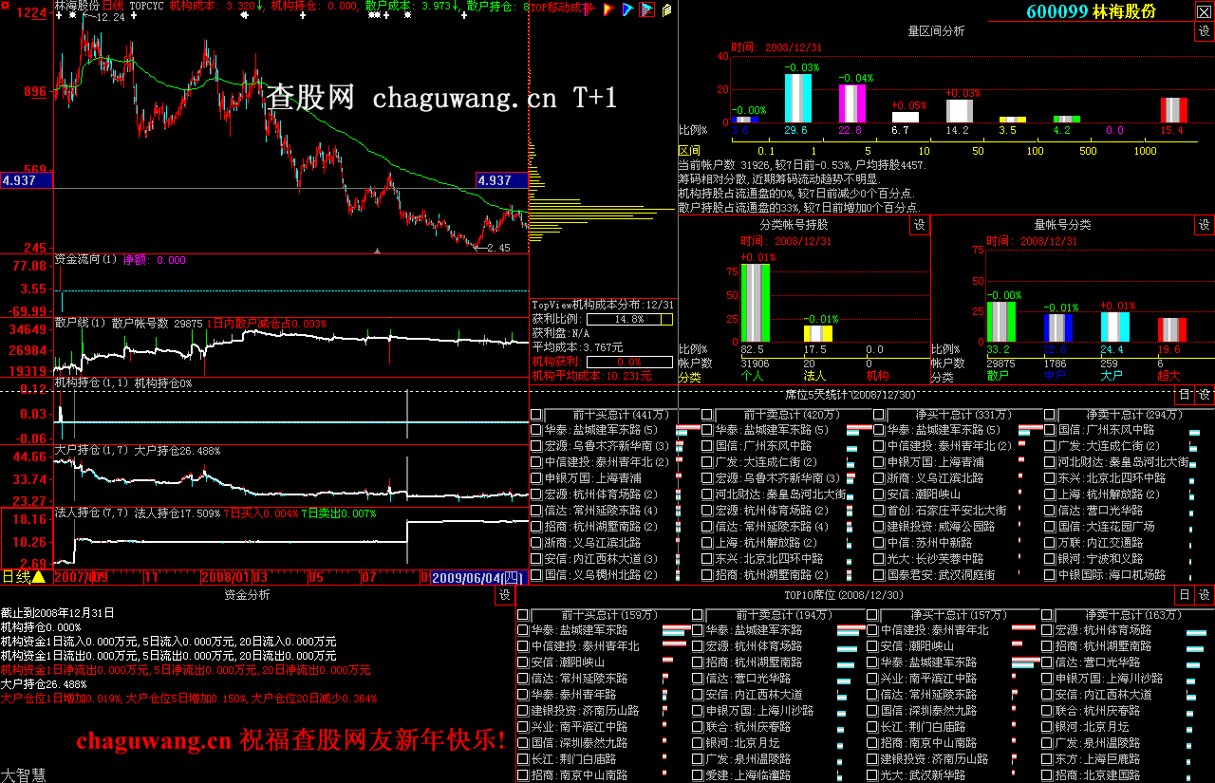Open settings (设) for 分类帐号持股 panel

919,225
